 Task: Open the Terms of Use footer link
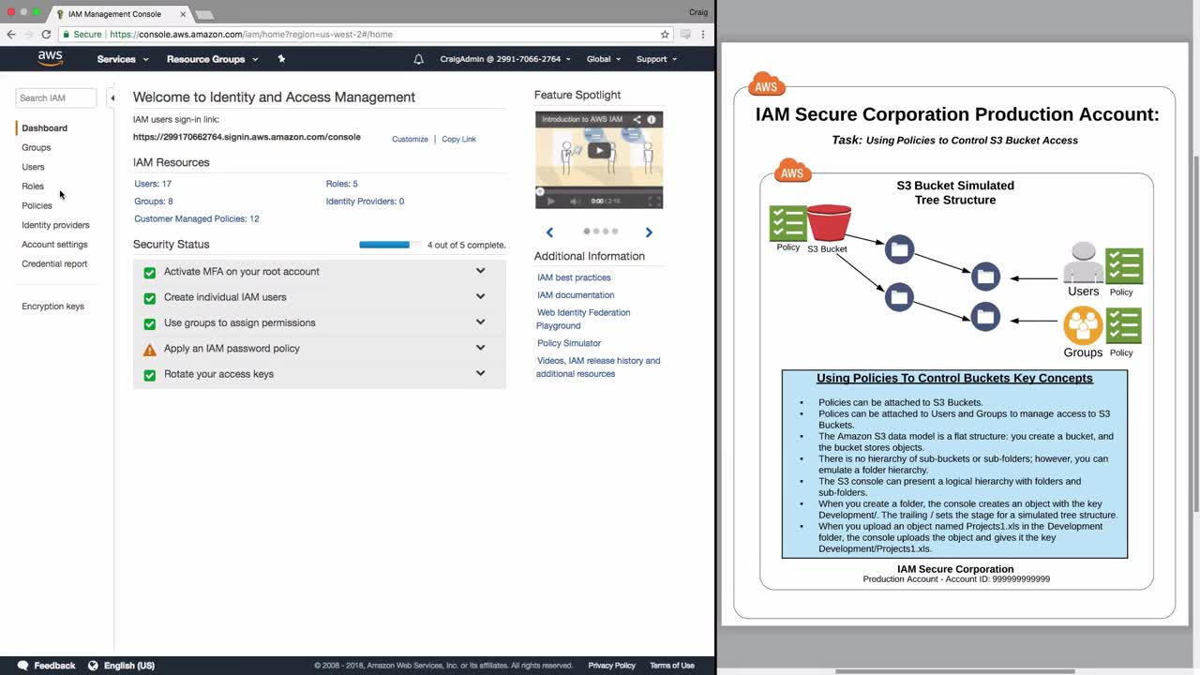(x=672, y=666)
